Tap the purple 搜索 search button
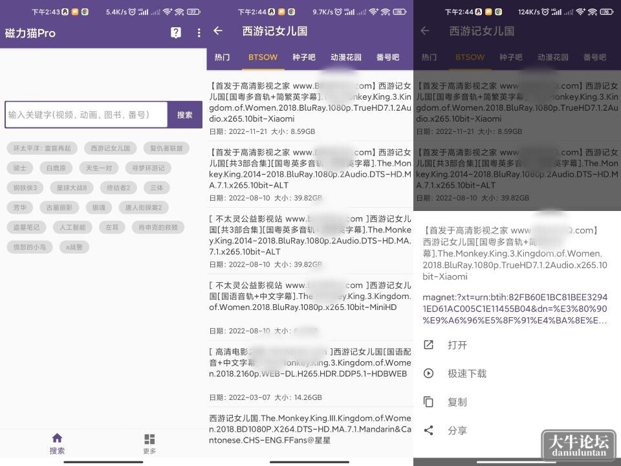This screenshot has width=621, height=466. point(184,115)
